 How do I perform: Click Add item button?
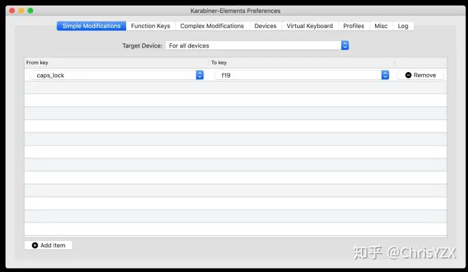[x=48, y=245]
